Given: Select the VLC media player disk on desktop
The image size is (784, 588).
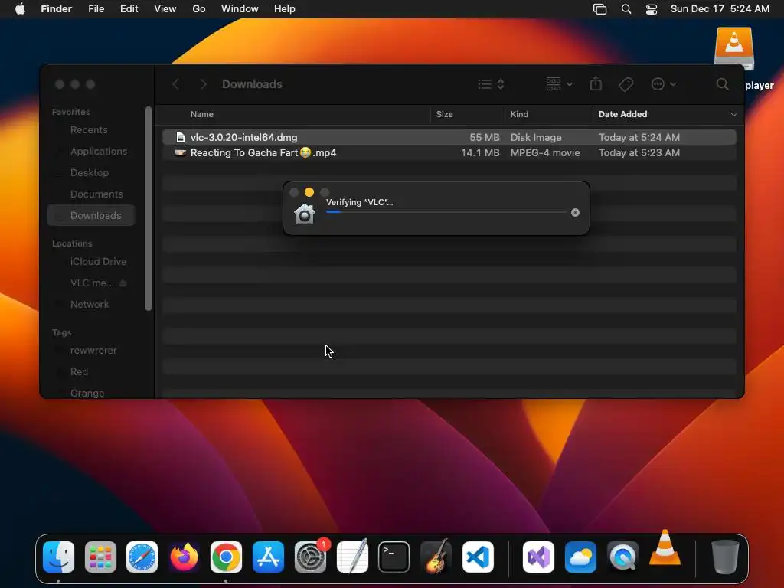Looking at the screenshot, I should tap(733, 48).
